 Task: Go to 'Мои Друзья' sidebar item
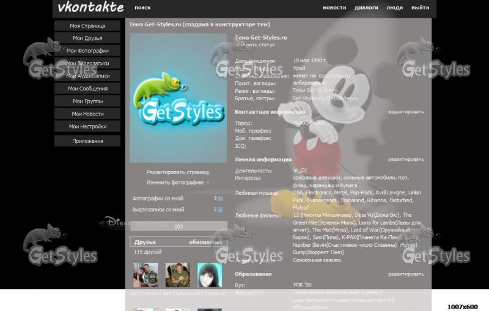coord(87,38)
